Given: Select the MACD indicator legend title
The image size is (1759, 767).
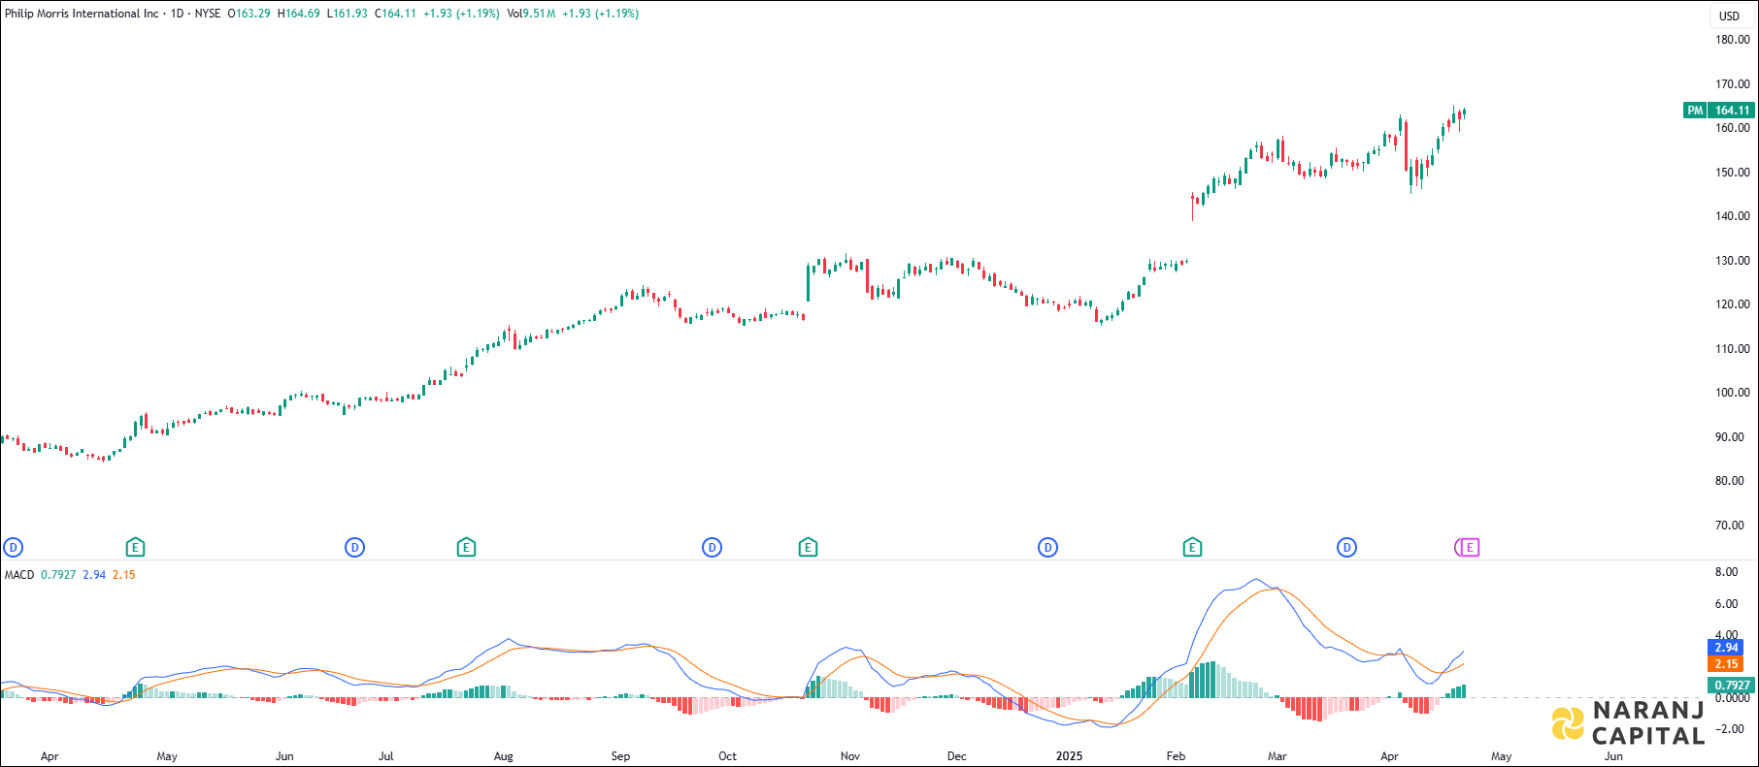Looking at the screenshot, I should [x=19, y=575].
